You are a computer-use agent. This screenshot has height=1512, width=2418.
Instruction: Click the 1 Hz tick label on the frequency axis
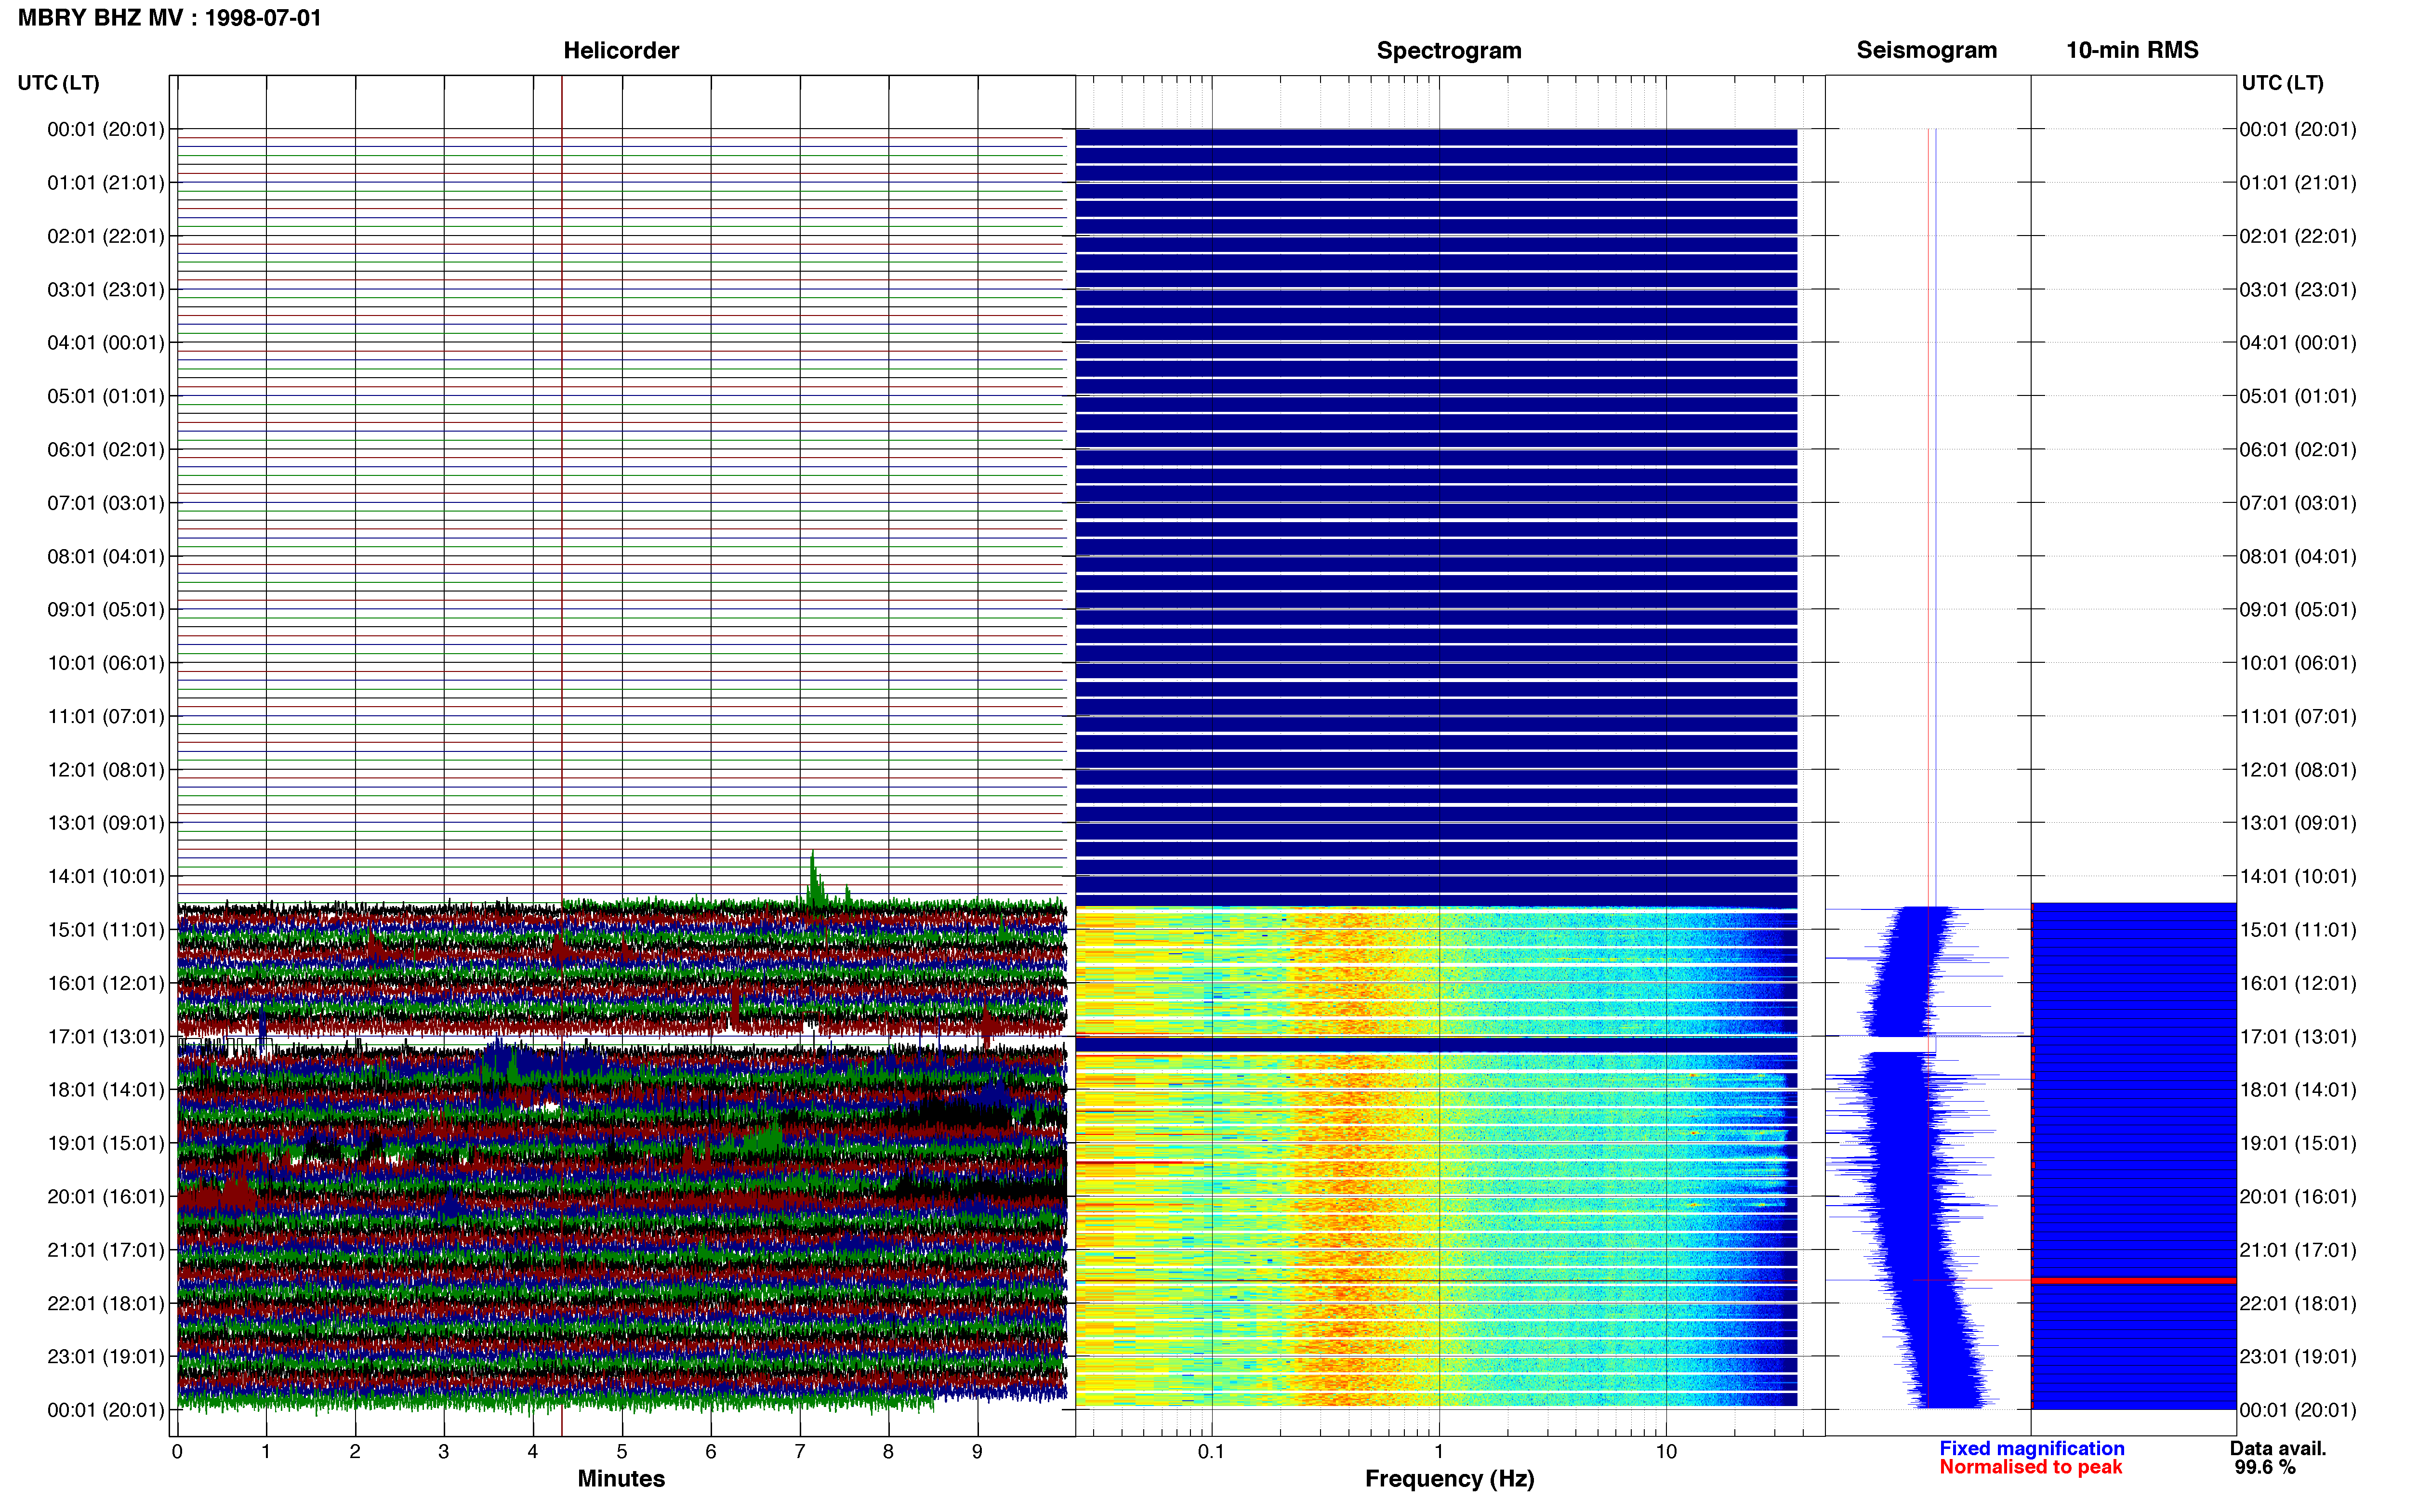[1439, 1451]
